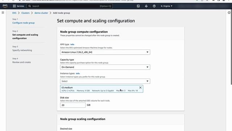Click the Node group scaling configuration heading

(x=83, y=119)
